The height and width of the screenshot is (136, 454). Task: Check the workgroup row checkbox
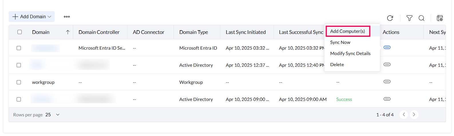19,82
